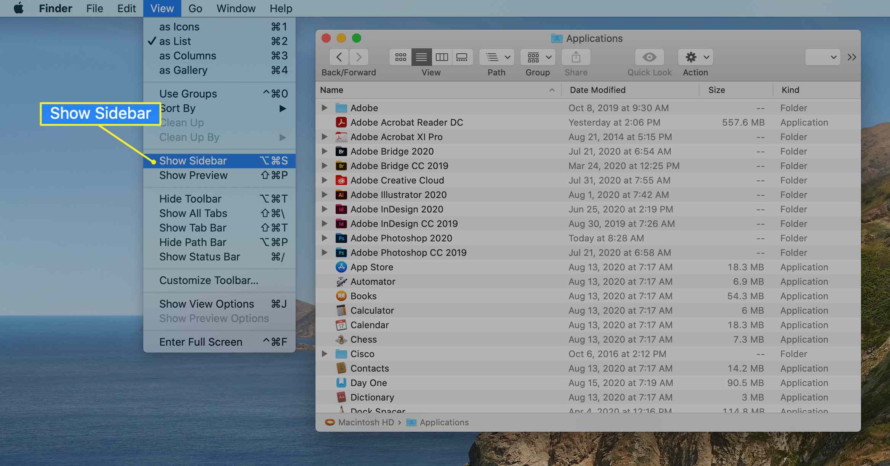Click the dropdown arrow next to Group
The height and width of the screenshot is (466, 890).
pos(546,57)
